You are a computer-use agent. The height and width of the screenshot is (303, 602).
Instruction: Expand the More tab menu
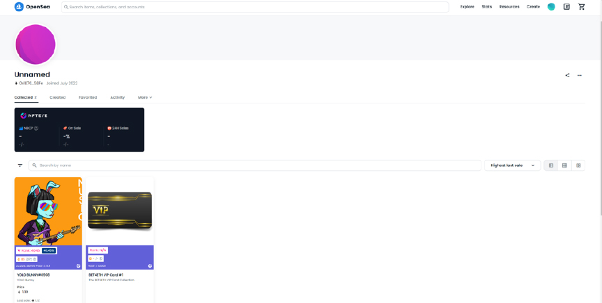pos(145,97)
